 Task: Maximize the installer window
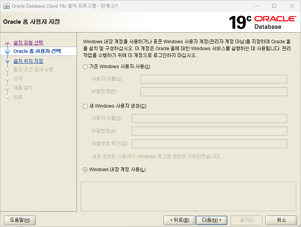coord(274,6)
